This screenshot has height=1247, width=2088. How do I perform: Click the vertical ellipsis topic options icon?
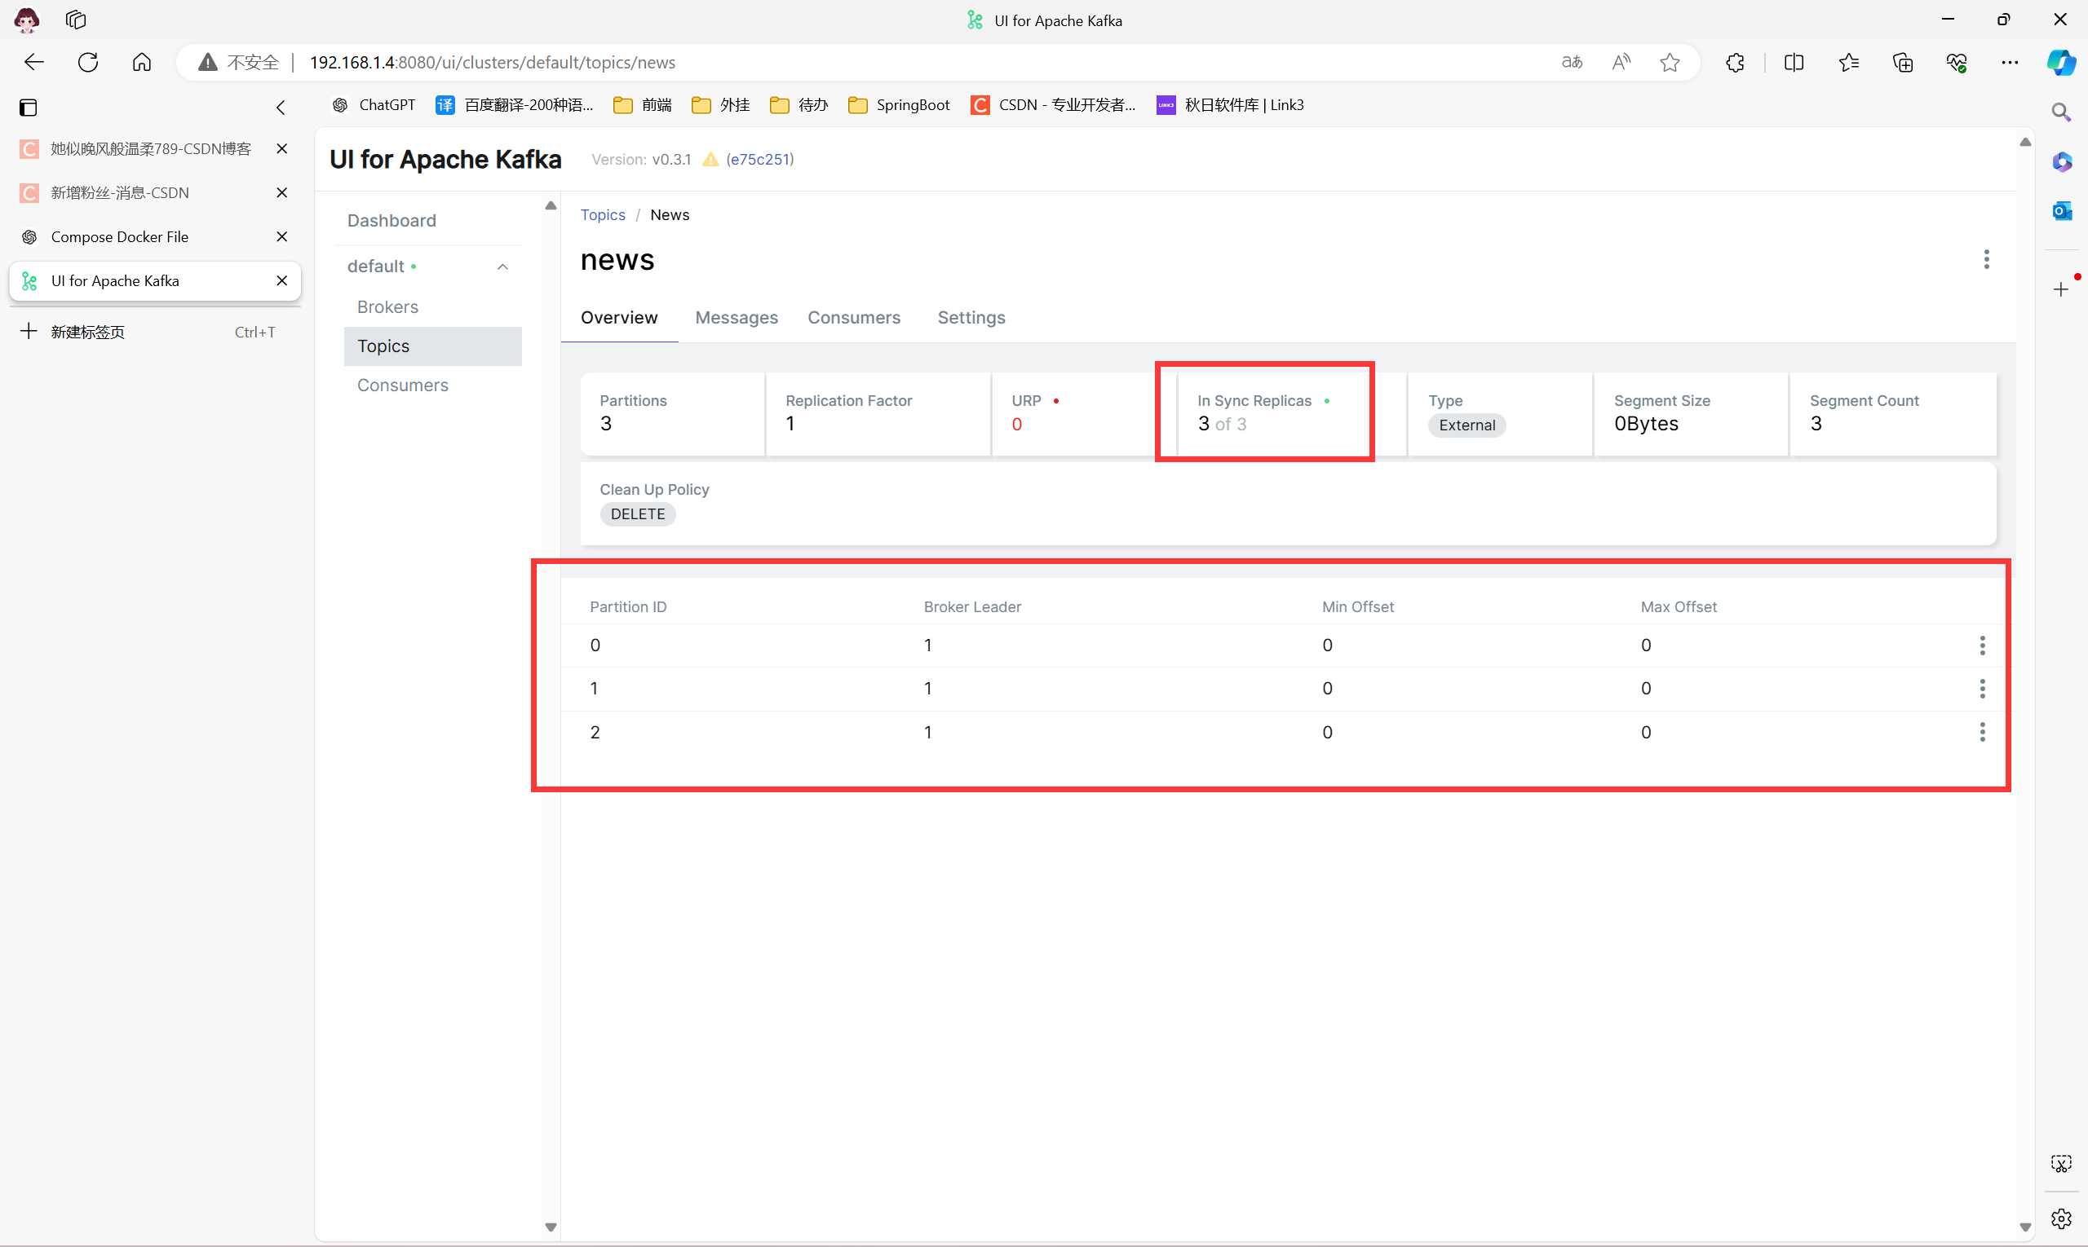pyautogui.click(x=1987, y=260)
